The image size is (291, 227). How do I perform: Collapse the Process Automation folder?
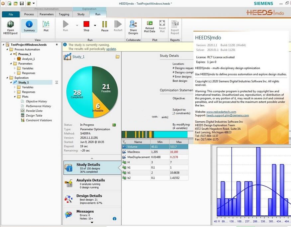(7, 50)
